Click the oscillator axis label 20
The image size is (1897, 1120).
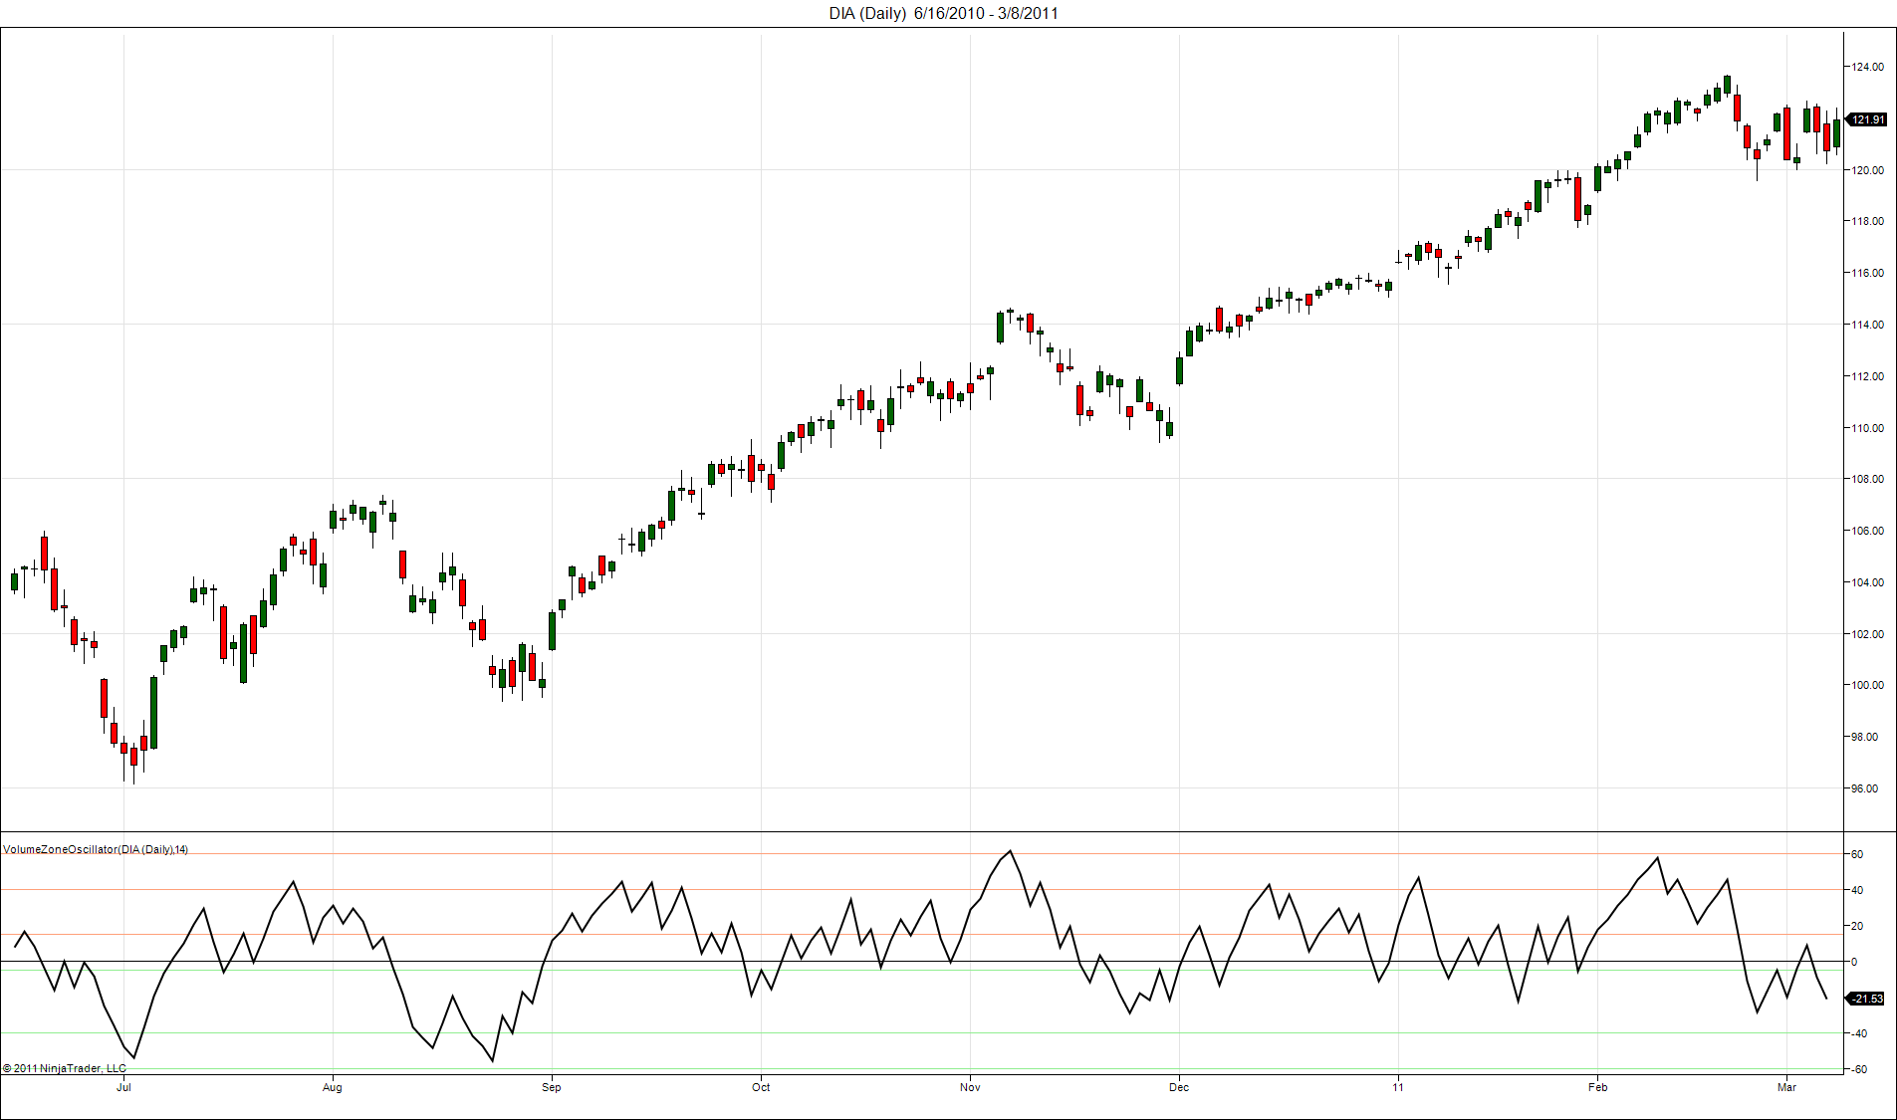click(1857, 926)
